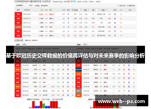Click the 4:1 score on the 2017-12-17 row
Screen dimensions: 151x109
pos(46,23)
